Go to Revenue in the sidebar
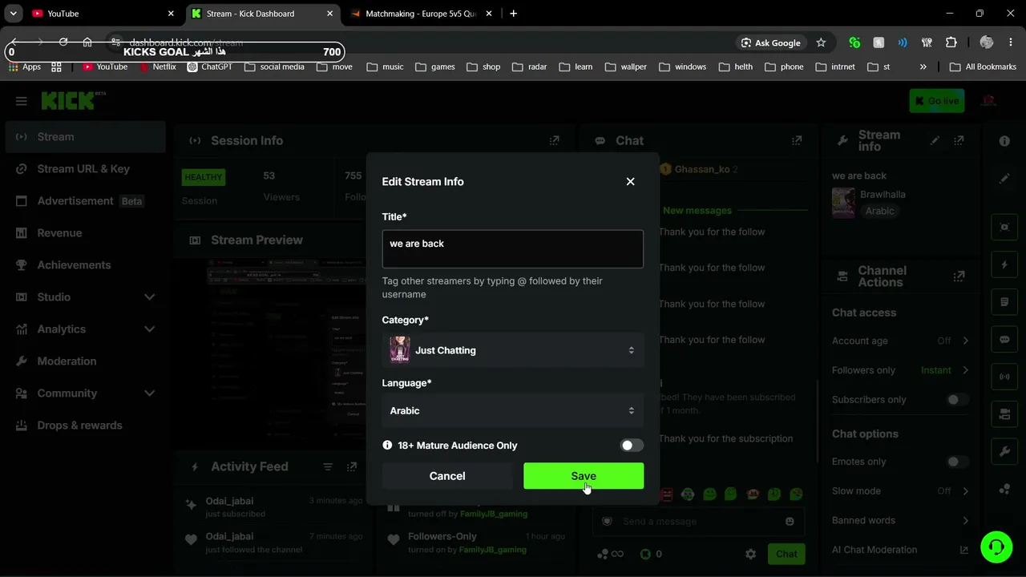 (85, 233)
